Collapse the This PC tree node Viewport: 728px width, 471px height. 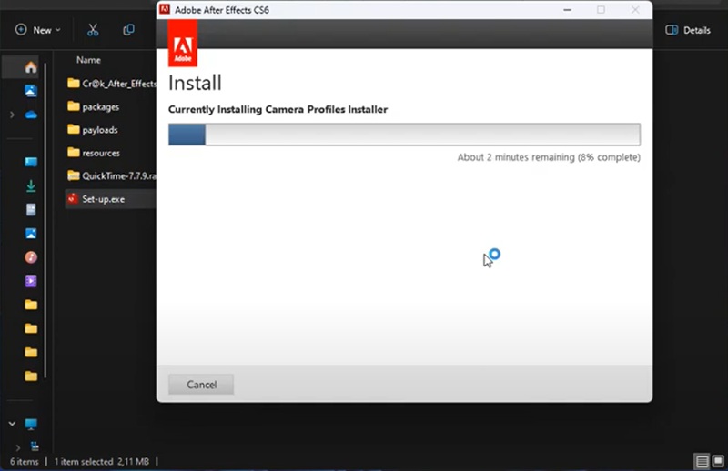click(x=12, y=424)
